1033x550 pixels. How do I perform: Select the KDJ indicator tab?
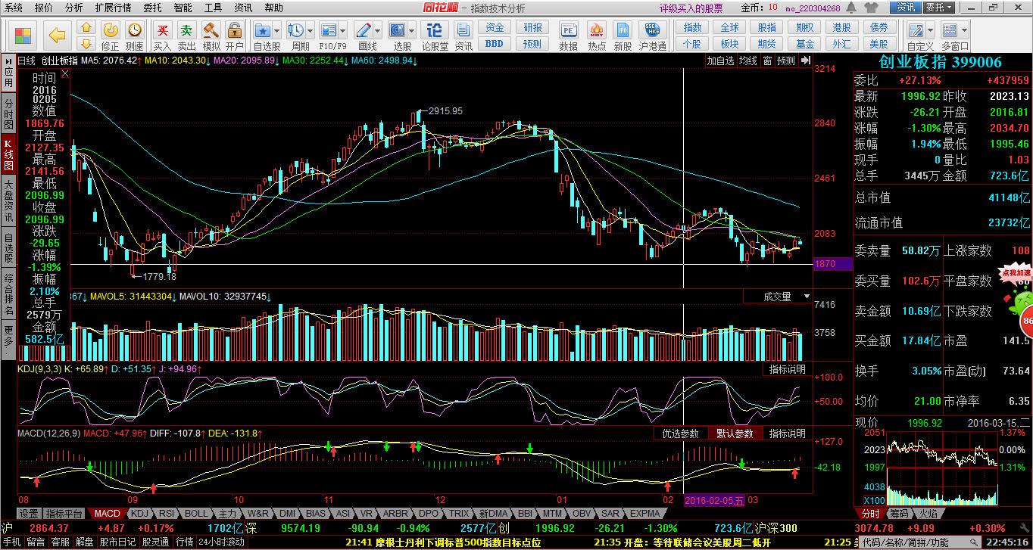140,514
